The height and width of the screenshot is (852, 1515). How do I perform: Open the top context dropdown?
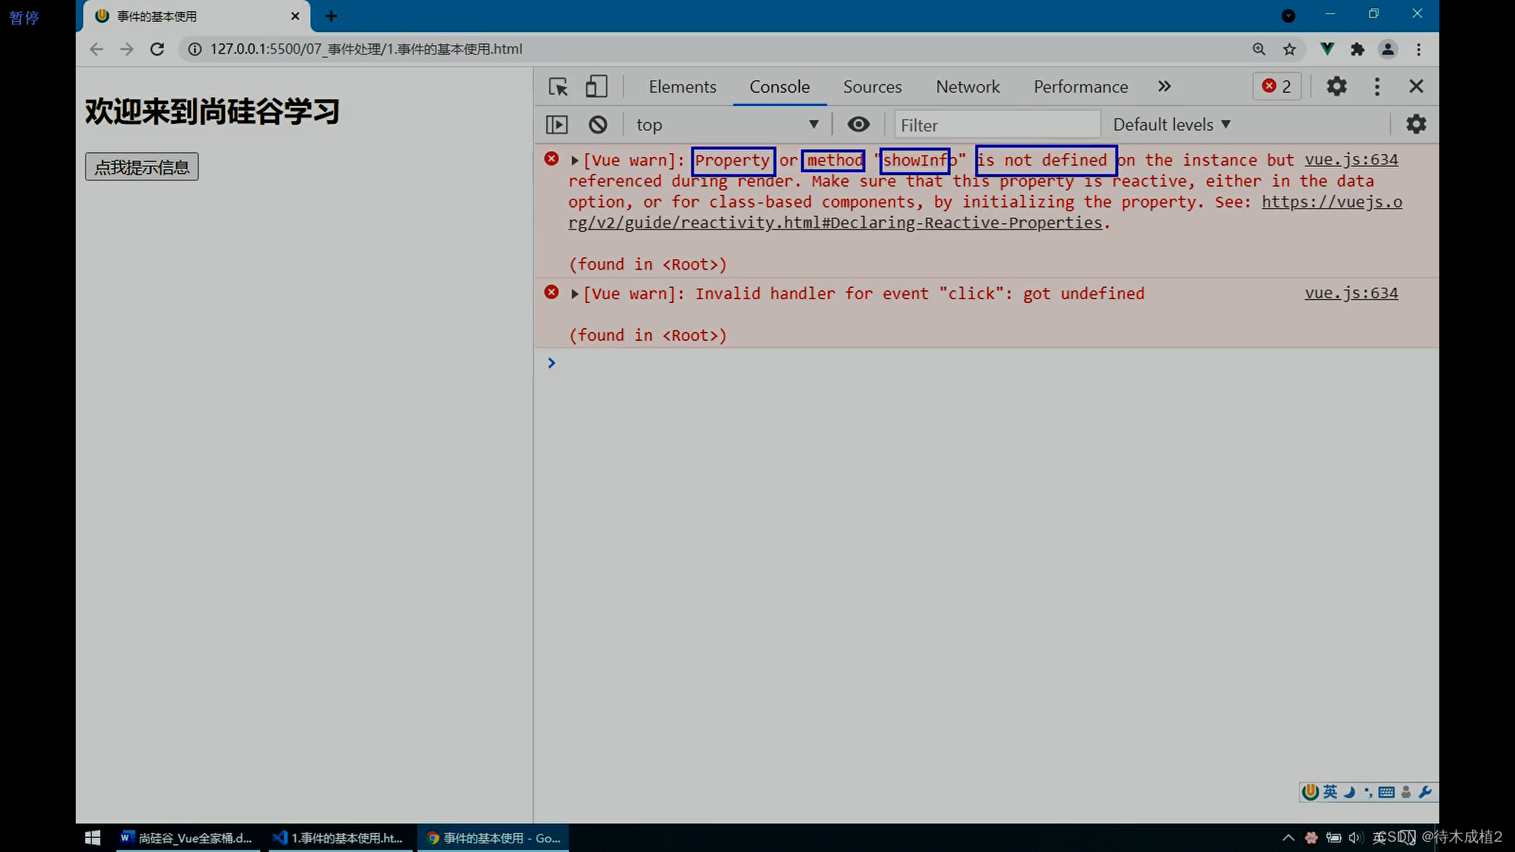click(727, 125)
